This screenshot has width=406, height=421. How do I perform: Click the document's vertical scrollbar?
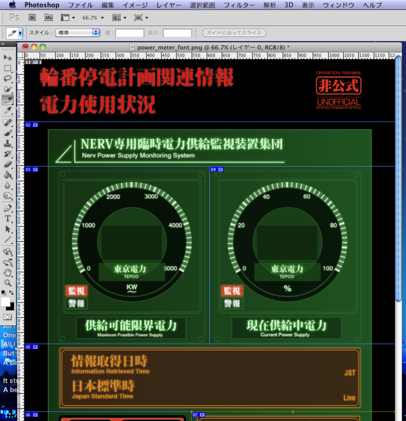[x=398, y=179]
